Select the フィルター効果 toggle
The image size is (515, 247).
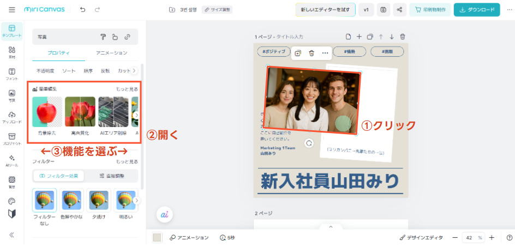58,176
